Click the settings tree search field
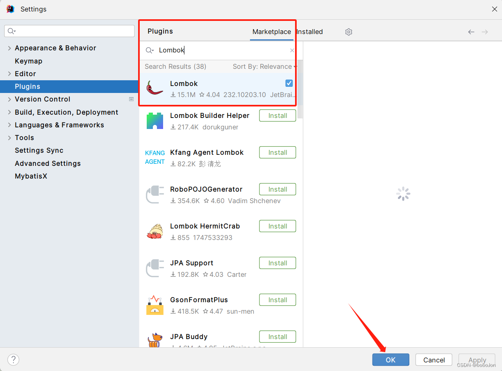Image resolution: width=502 pixels, height=371 pixels. (x=69, y=31)
